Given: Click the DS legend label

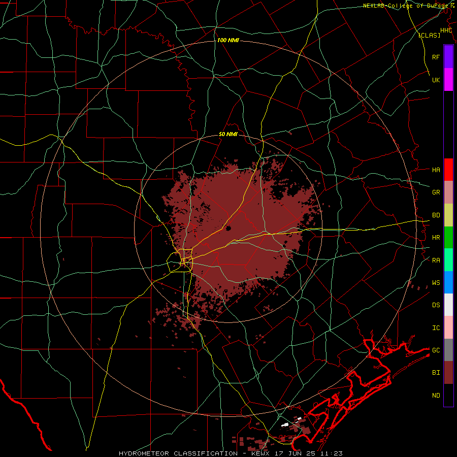Looking at the screenshot, I should coord(436,305).
